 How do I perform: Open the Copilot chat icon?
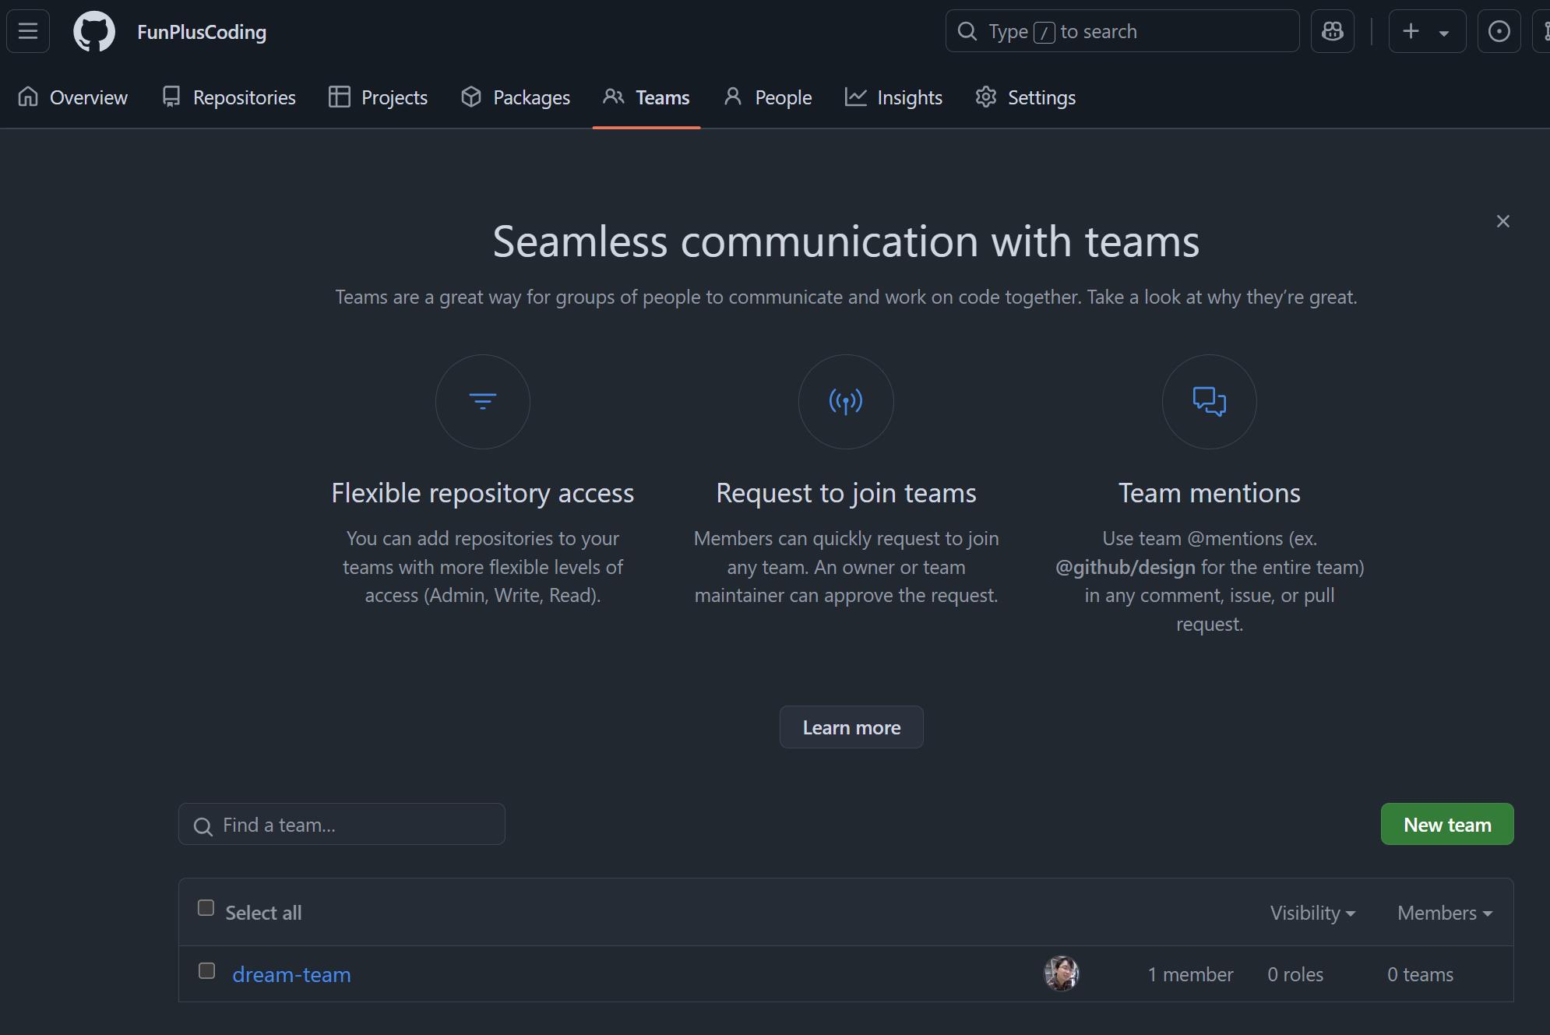pyautogui.click(x=1332, y=31)
